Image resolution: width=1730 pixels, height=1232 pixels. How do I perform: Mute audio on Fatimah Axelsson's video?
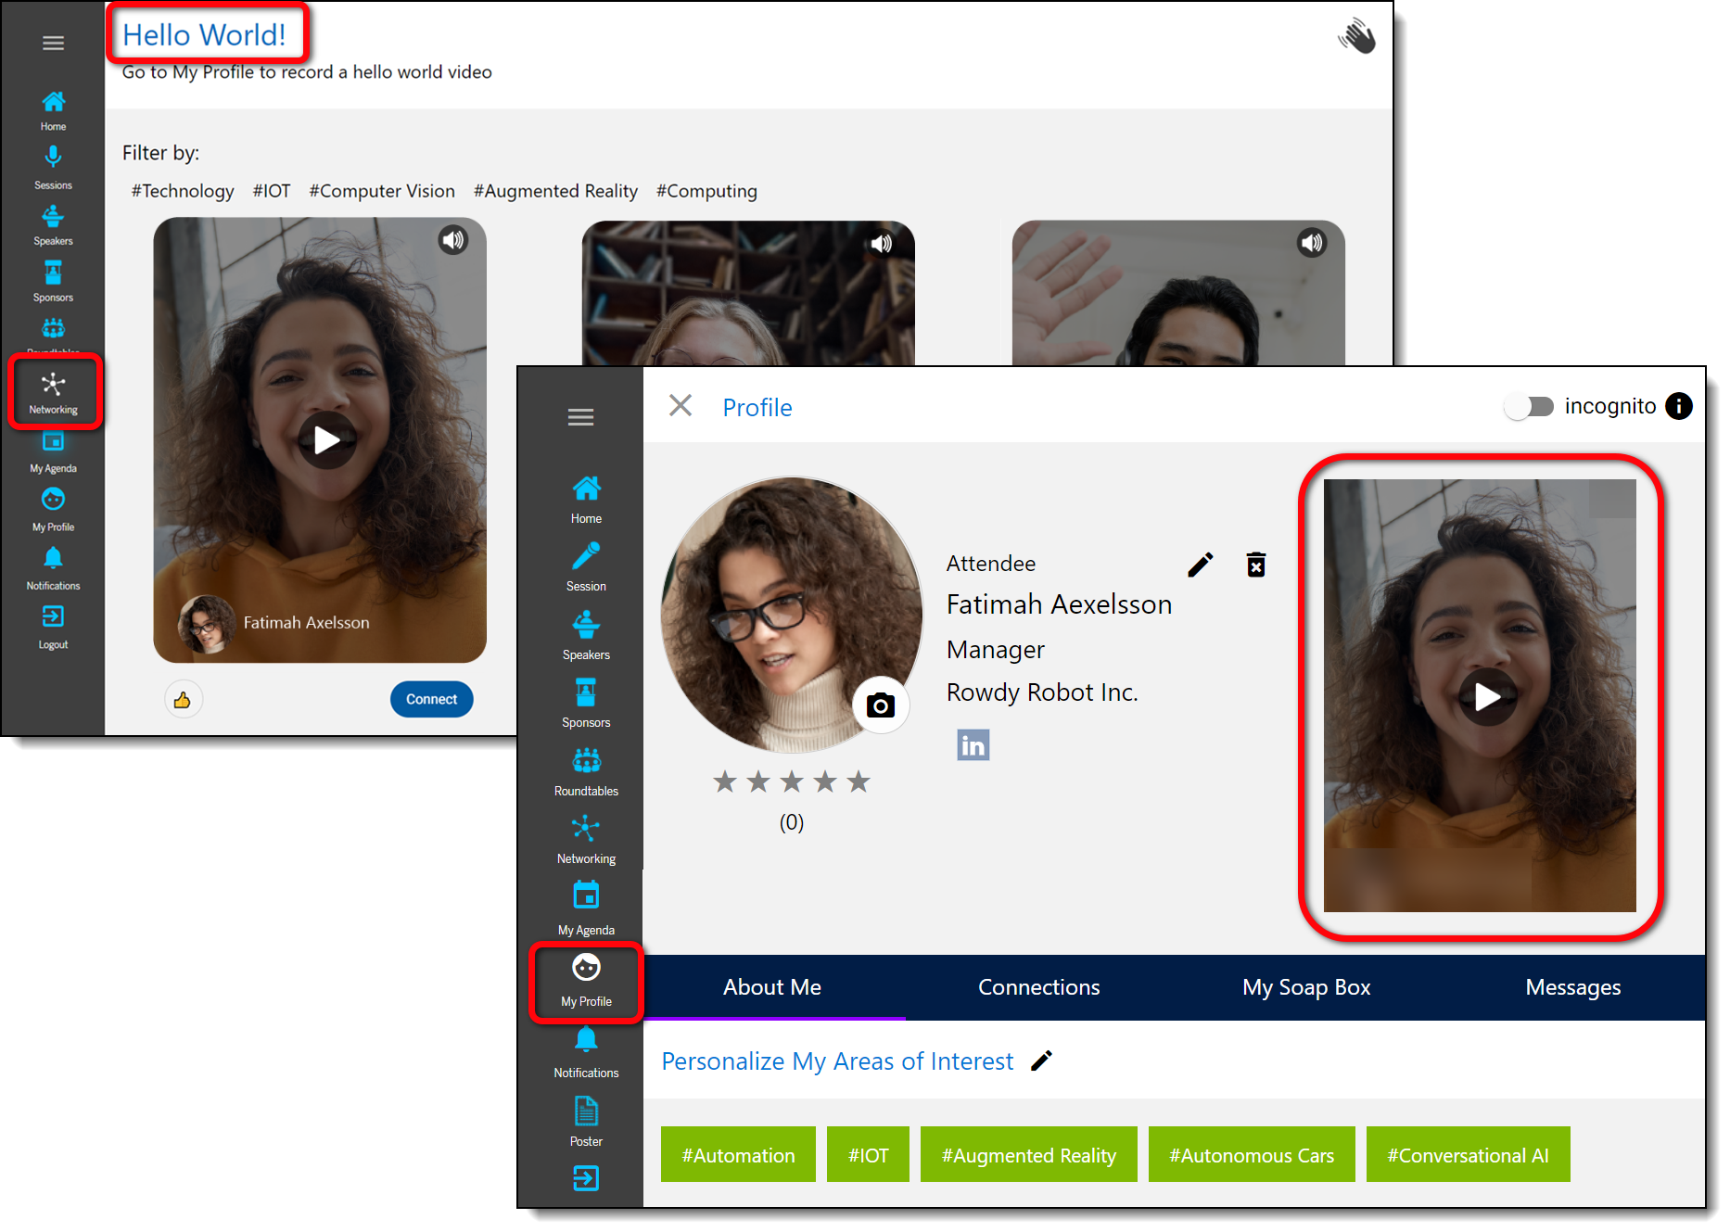(452, 241)
